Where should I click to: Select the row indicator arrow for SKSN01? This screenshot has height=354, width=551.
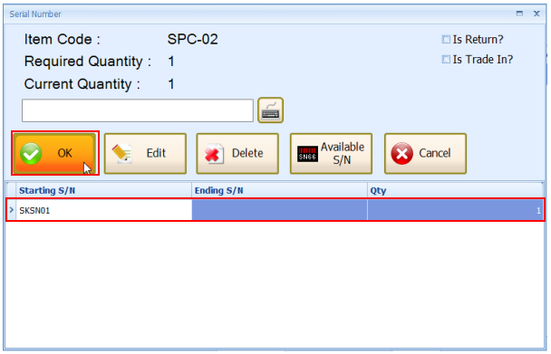point(11,210)
